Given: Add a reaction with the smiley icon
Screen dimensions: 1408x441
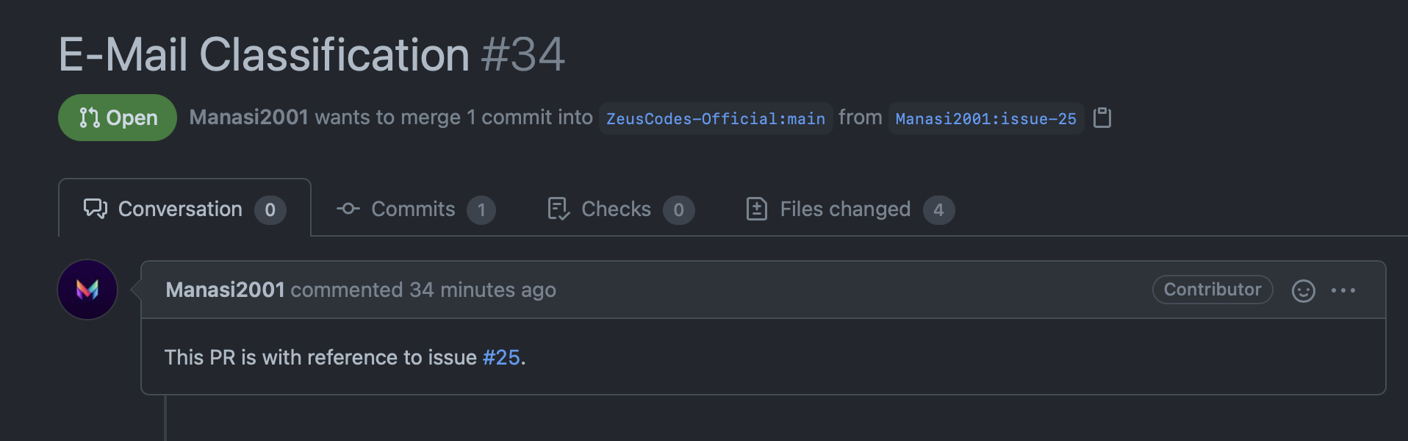Looking at the screenshot, I should [1303, 291].
